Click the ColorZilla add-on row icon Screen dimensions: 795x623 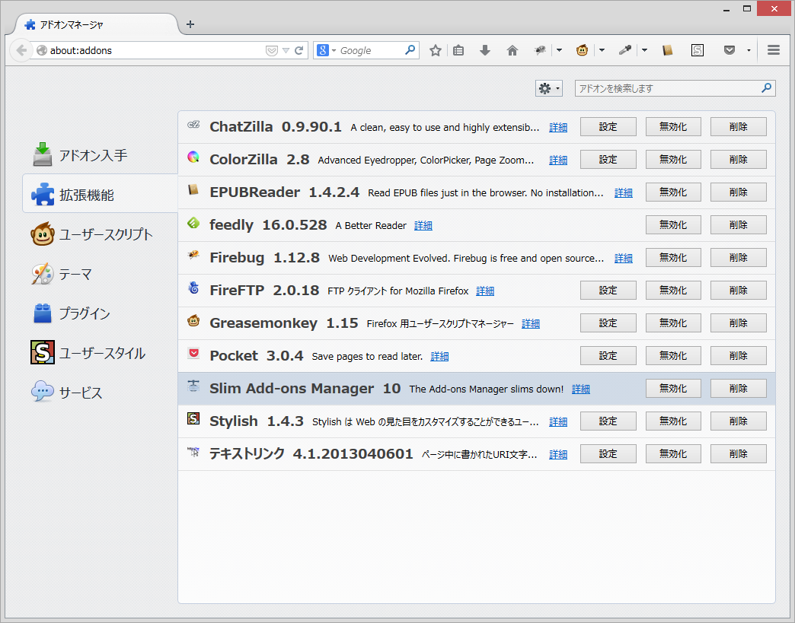tap(193, 157)
